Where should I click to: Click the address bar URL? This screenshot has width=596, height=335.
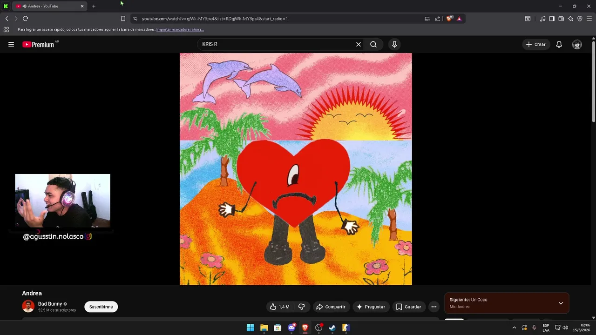tap(215, 19)
